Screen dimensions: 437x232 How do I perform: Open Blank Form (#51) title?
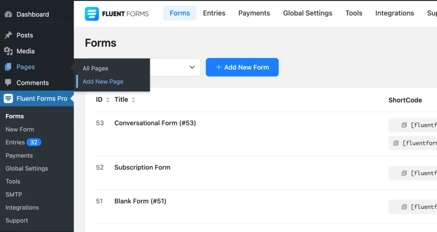[140, 201]
